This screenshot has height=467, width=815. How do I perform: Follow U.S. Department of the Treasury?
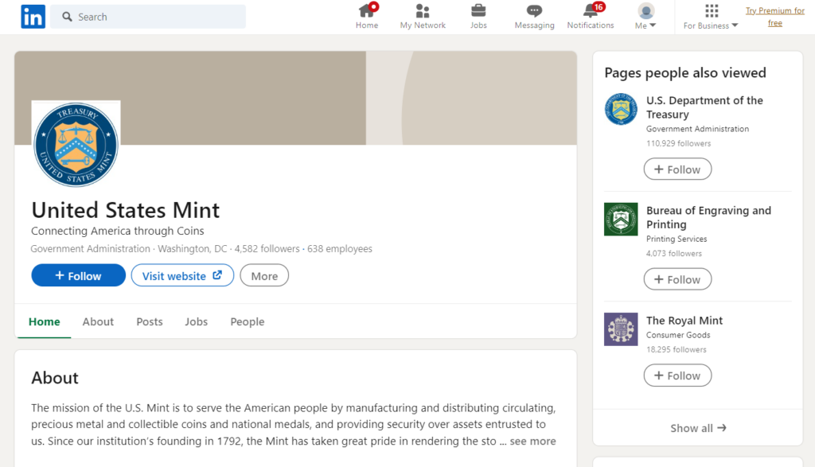coord(677,169)
